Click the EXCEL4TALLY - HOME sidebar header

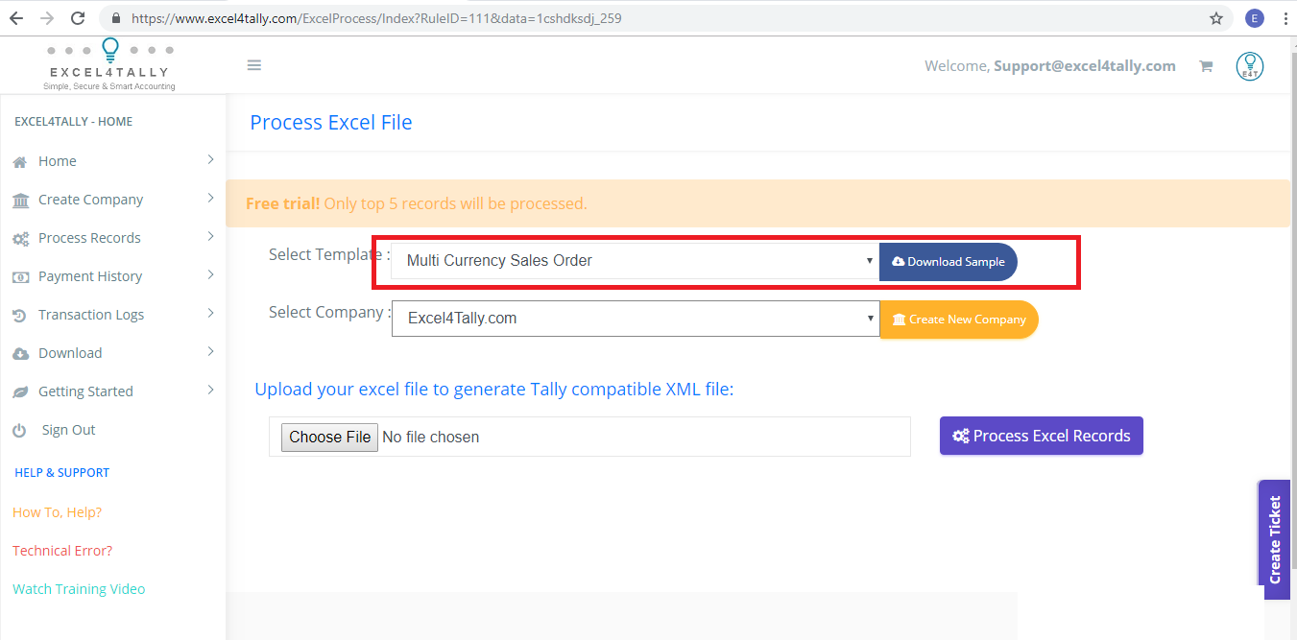(74, 122)
